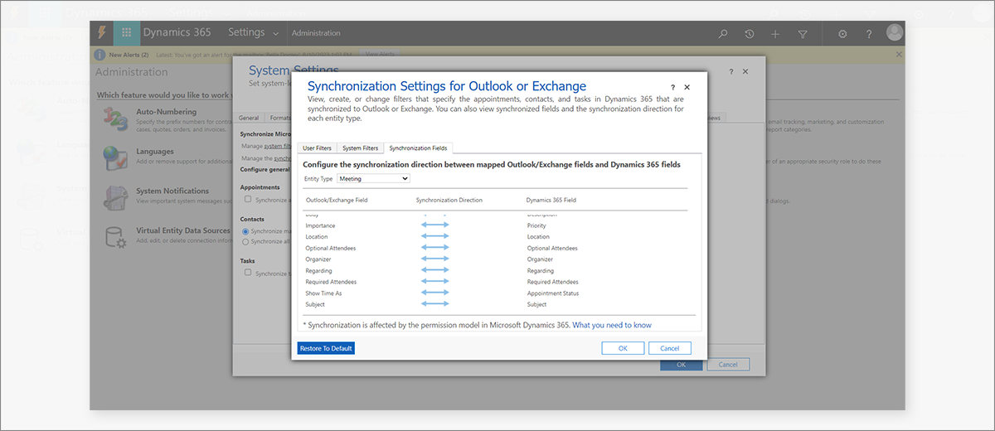The height and width of the screenshot is (431, 995).
Task: Click the Outlook/Exchange Field column header
Action: [337, 200]
